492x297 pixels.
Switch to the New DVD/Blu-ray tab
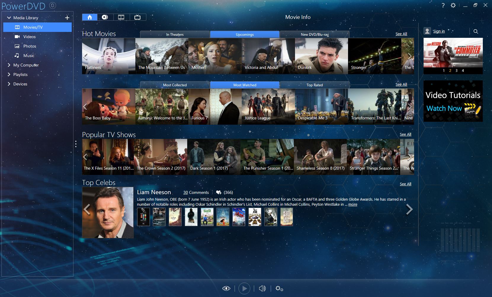tap(314, 34)
